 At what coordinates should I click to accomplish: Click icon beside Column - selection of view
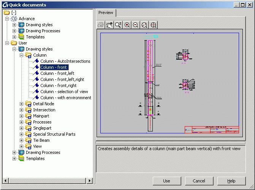point(36,92)
